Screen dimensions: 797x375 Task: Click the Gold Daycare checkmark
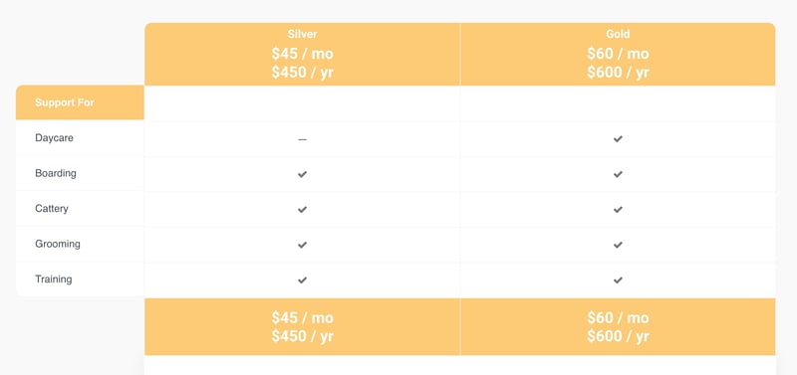[x=618, y=138]
